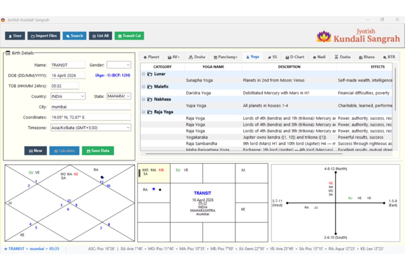405x270 pixels.
Task: Click the New button
Action: click(x=35, y=151)
